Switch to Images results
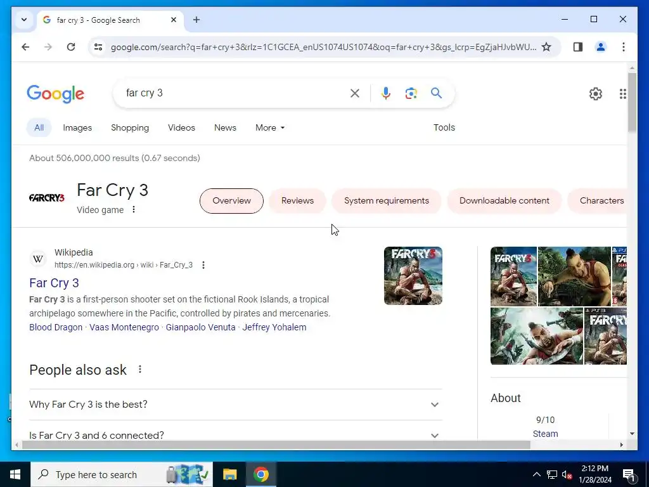Screen dimensions: 649x487 (77, 127)
